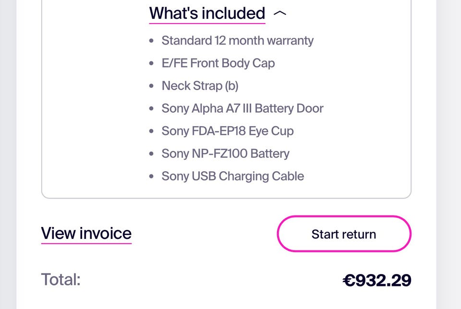Viewport: 461px width, 309px height.
Task: Click the bullet beside Sony NP-FZ100 Battery
Action: coord(152,154)
